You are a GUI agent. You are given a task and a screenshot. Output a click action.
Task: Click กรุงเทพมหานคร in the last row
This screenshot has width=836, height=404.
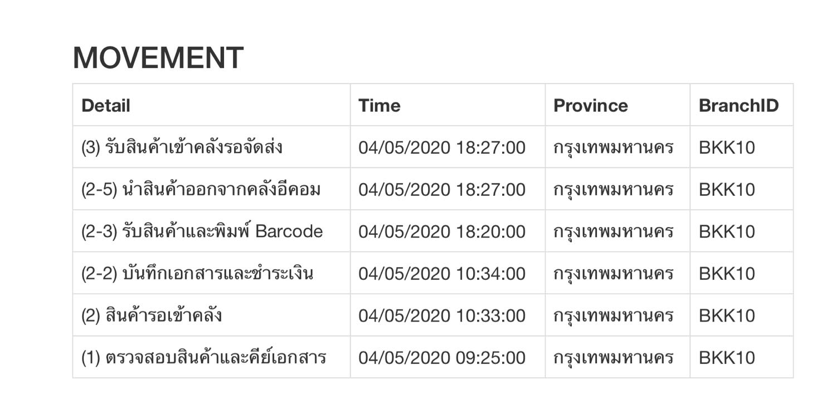click(x=614, y=358)
